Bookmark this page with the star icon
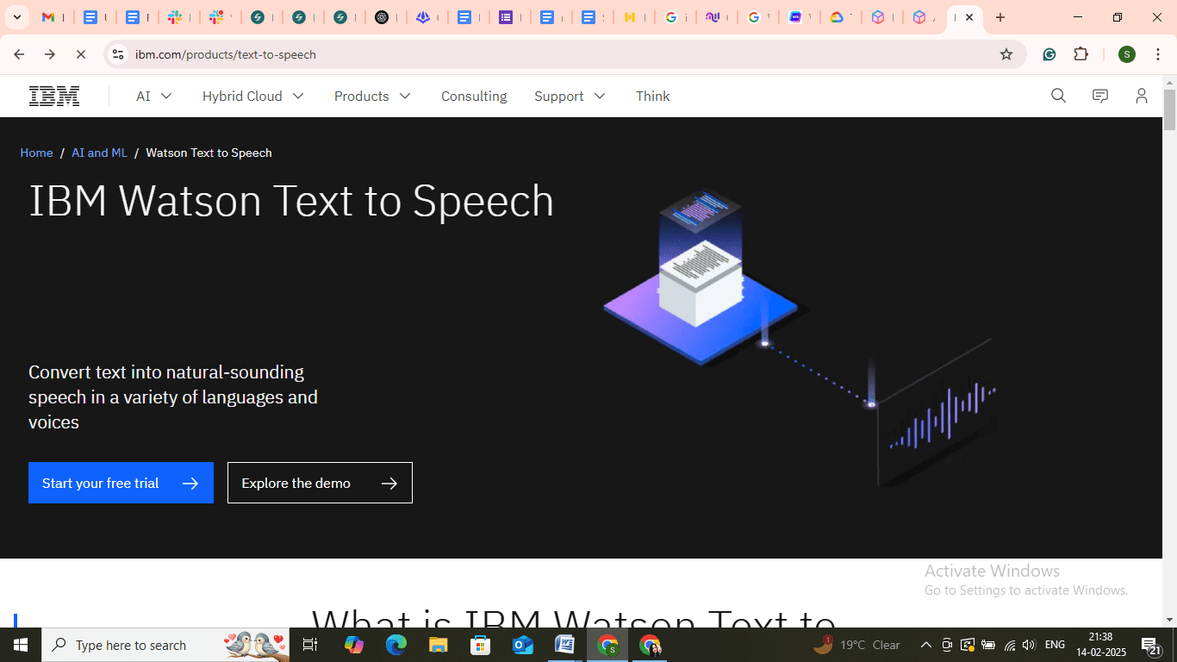The width and height of the screenshot is (1177, 662). [x=1006, y=54]
